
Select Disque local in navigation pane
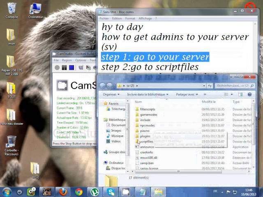(x=116, y=168)
